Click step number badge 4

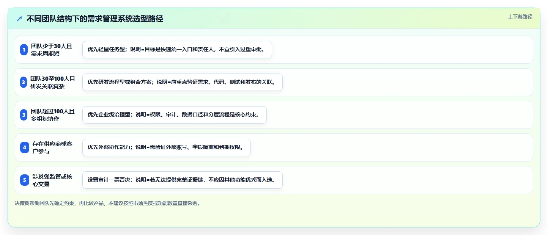[x=25, y=147]
